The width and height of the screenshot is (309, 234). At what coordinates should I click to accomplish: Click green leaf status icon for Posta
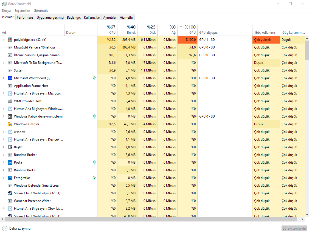tap(94, 162)
